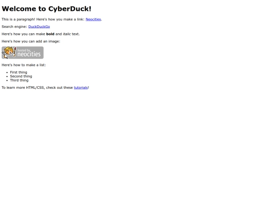The width and height of the screenshot is (268, 201).
Task: Click the Here's how you can add an image text
Action: pos(31,41)
